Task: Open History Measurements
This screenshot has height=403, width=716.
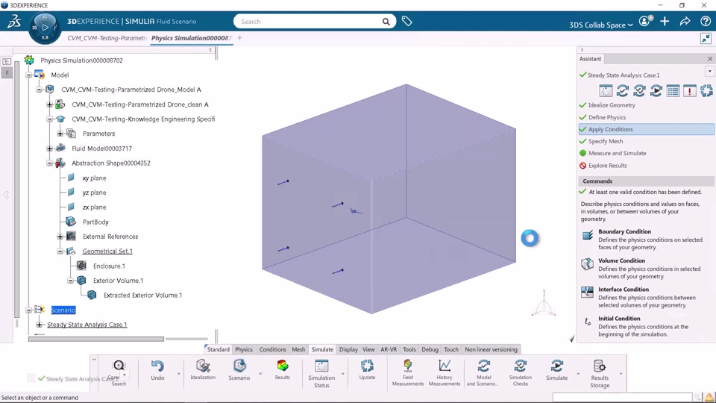Action: coord(445,366)
